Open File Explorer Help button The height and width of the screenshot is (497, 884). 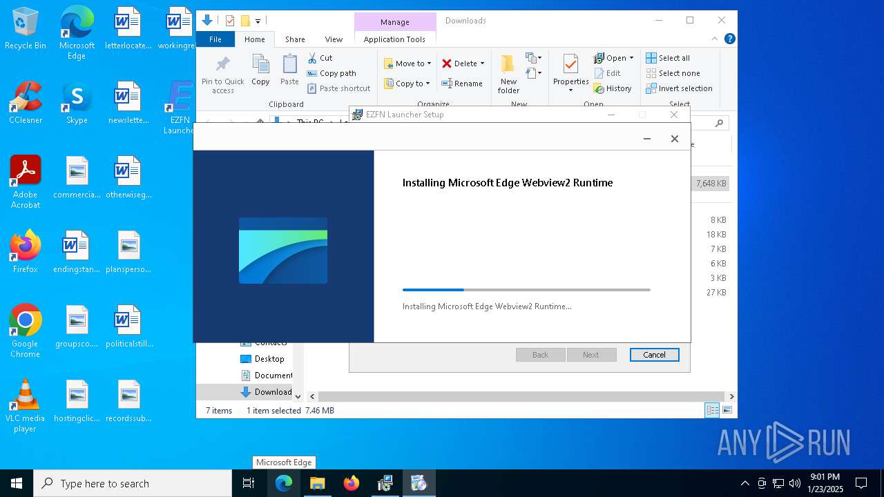(729, 39)
